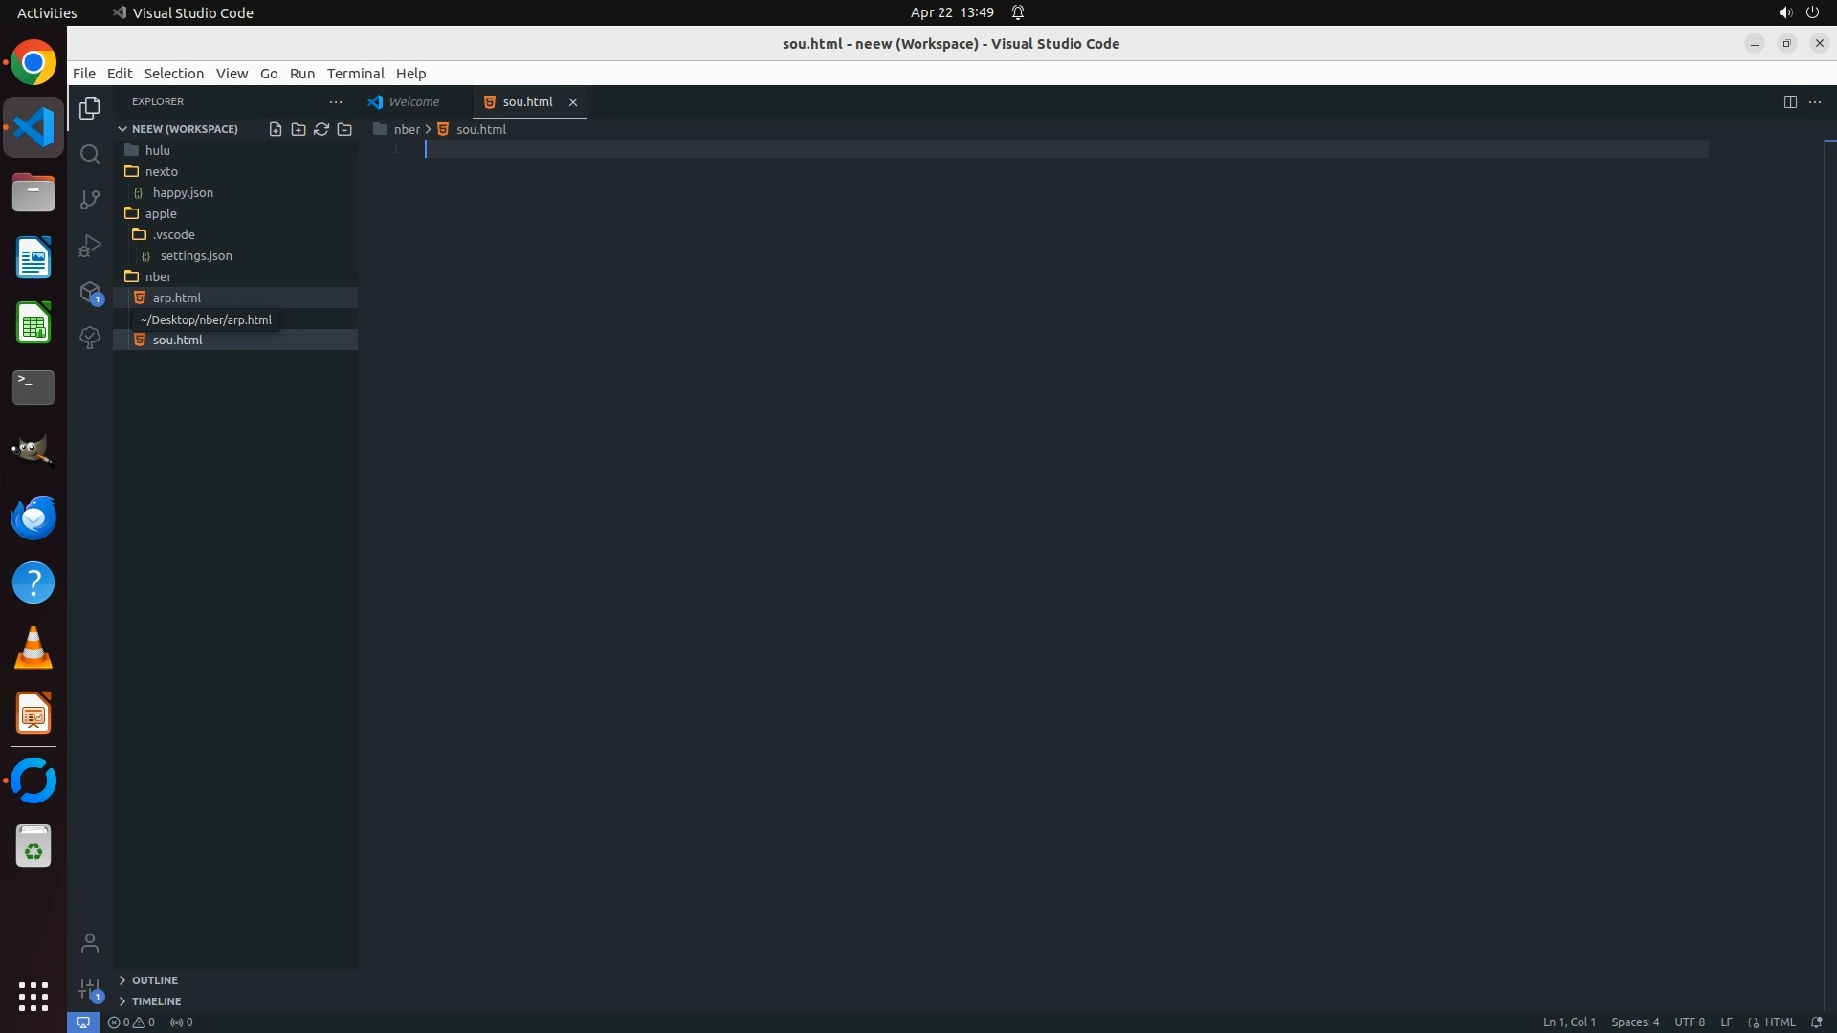Click the New File icon in explorer
The image size is (1837, 1033).
[x=276, y=129]
